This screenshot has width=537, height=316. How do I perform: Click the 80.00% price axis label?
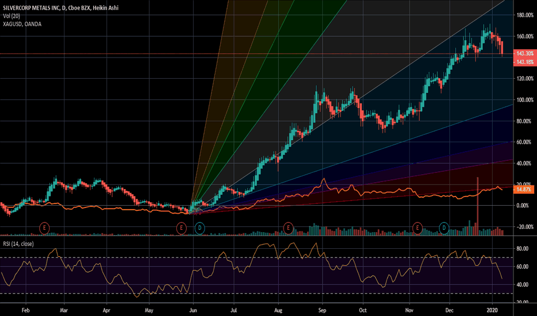click(524, 121)
